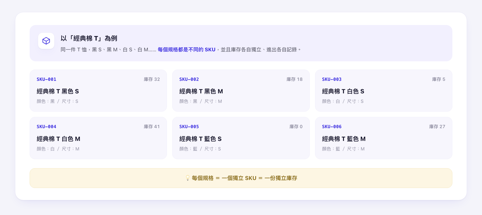
Task: Click the 庫存 27 stock value
Action: [437, 127]
